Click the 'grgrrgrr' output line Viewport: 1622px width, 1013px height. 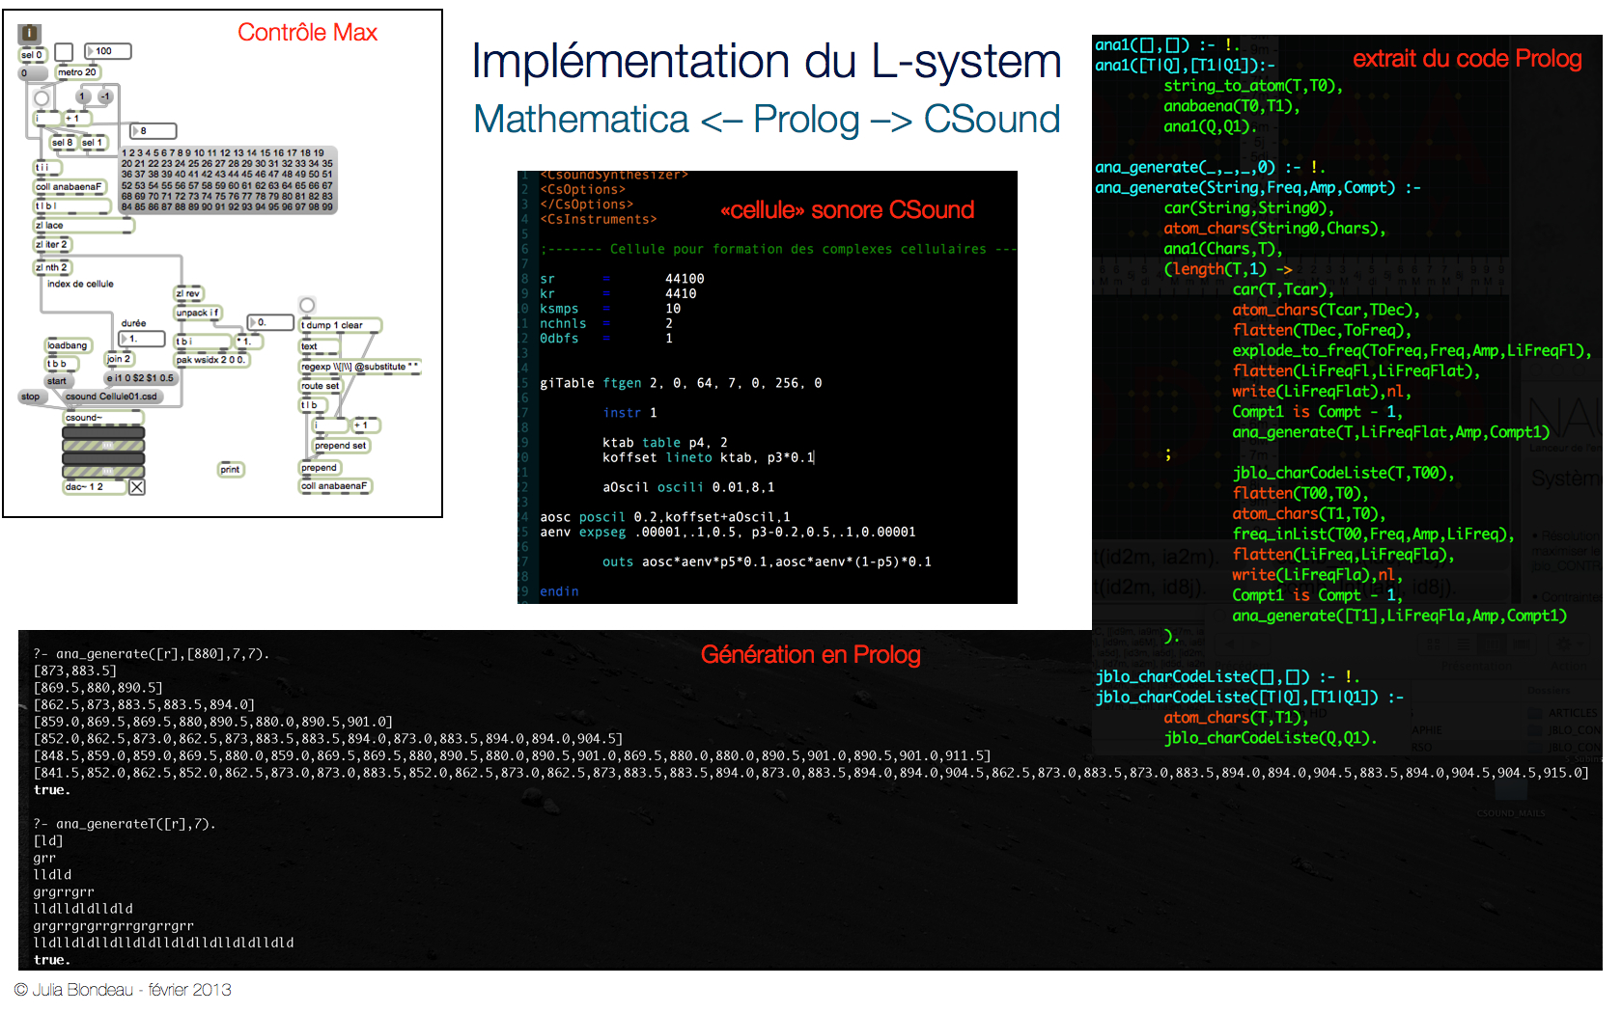point(64,892)
